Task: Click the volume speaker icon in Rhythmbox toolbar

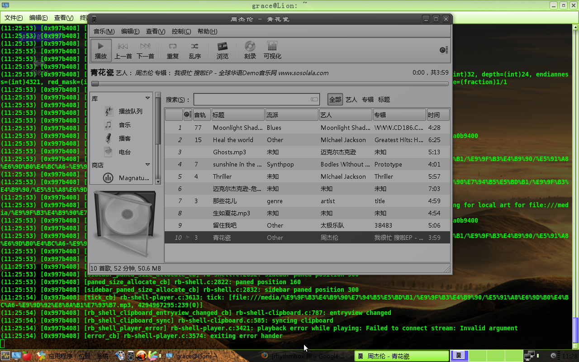Action: (x=444, y=50)
